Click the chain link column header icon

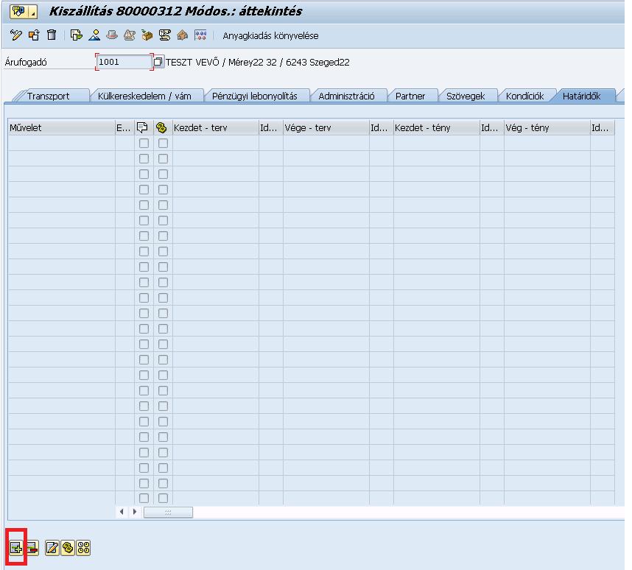[x=163, y=128]
